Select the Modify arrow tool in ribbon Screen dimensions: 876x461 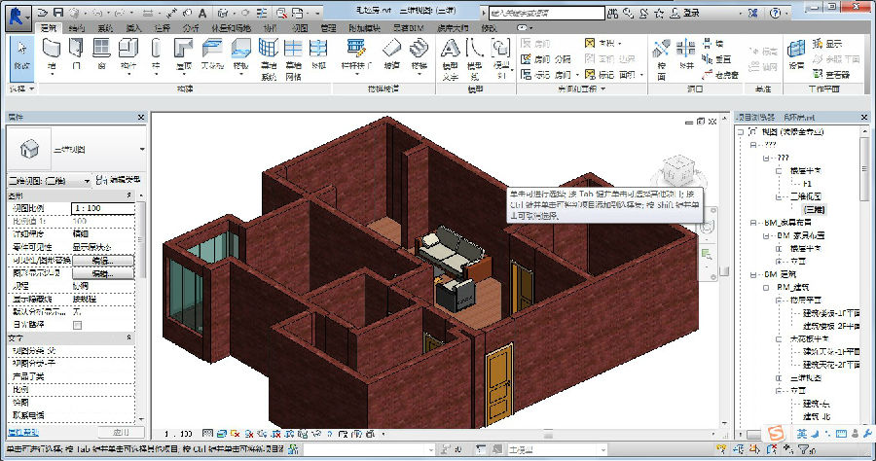[x=21, y=56]
